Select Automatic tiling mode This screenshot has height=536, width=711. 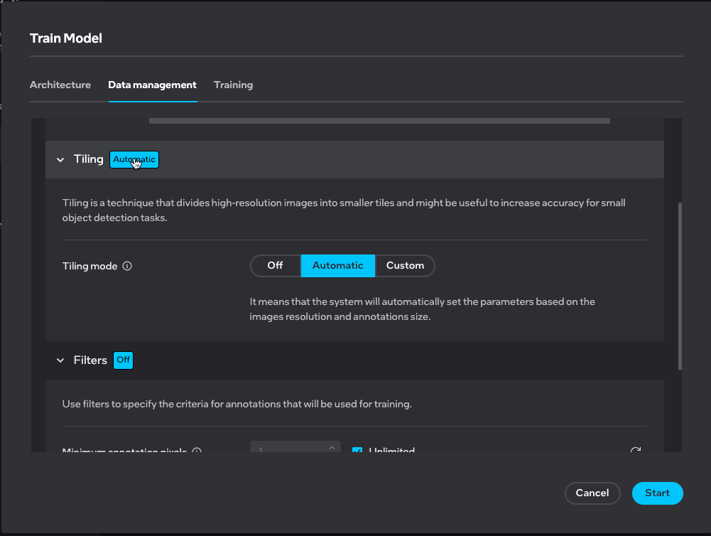[x=337, y=266]
